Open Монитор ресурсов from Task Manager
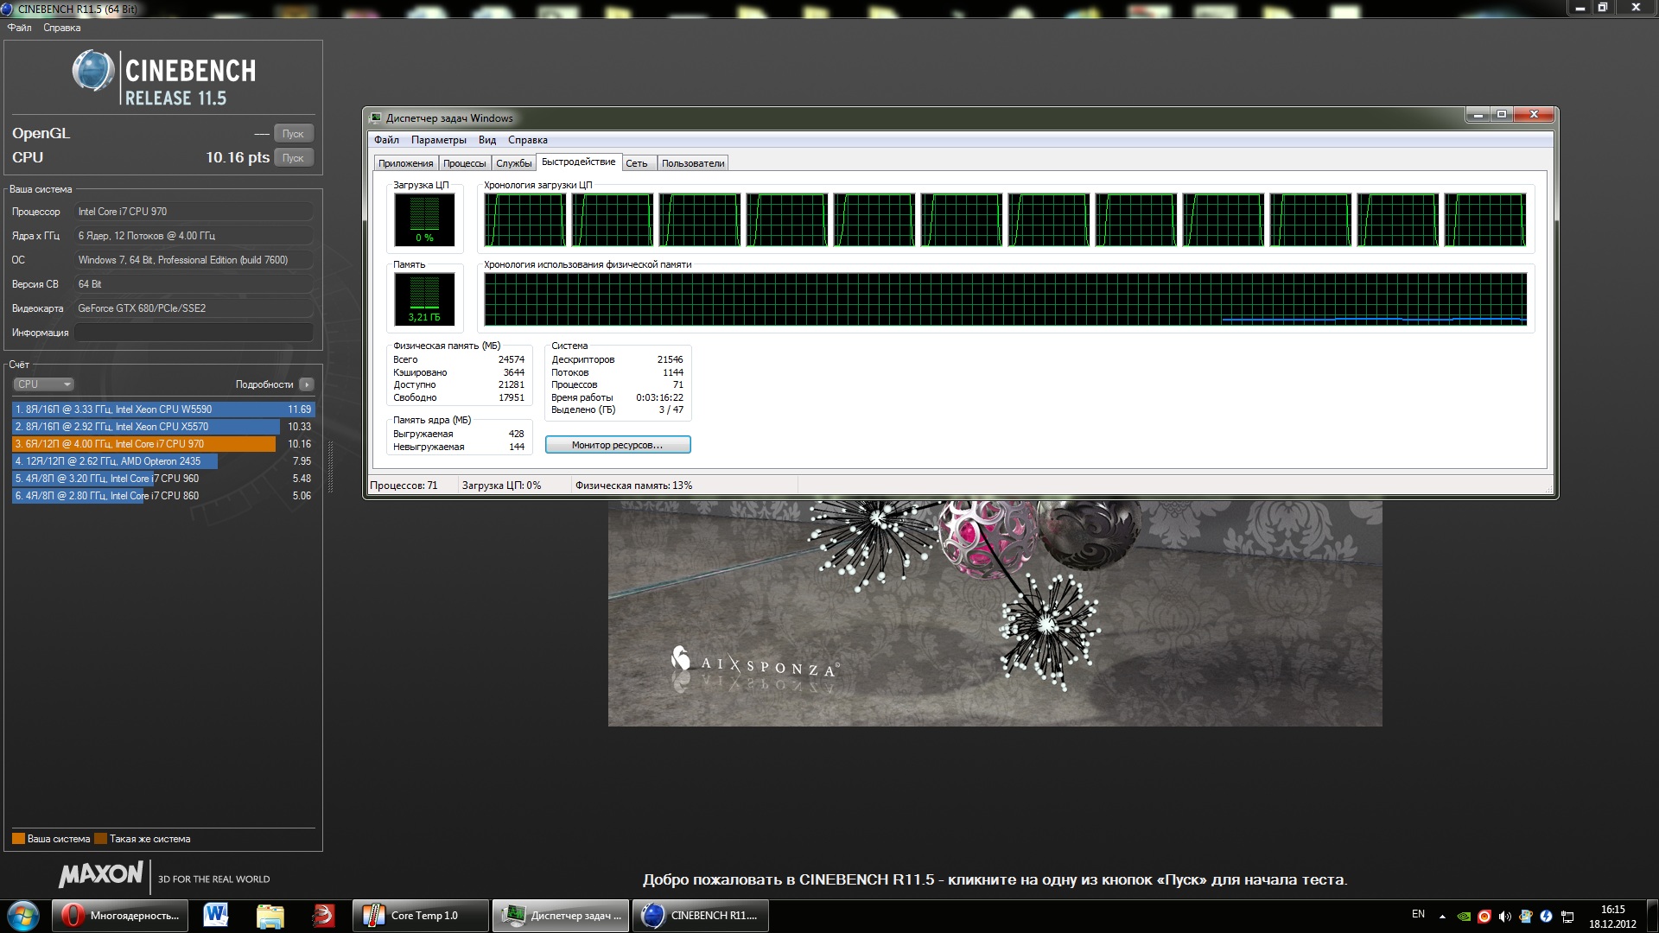 tap(617, 445)
